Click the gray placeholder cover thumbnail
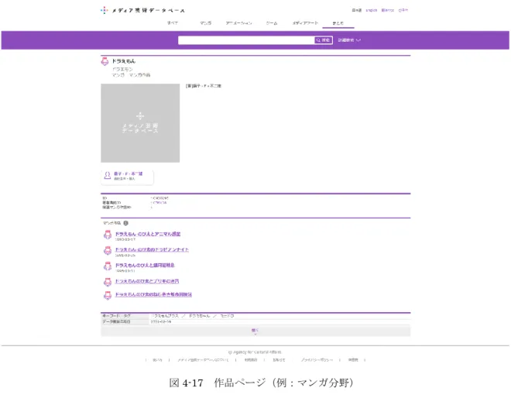511x405 pixels. tap(140, 123)
